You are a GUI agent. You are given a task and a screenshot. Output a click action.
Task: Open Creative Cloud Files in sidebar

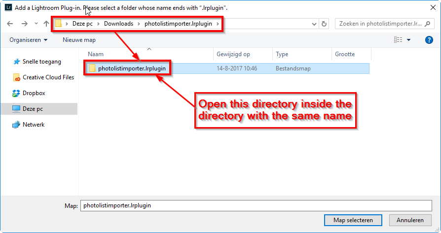48,77
